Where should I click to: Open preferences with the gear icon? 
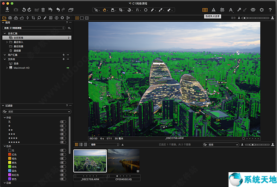[261, 10]
